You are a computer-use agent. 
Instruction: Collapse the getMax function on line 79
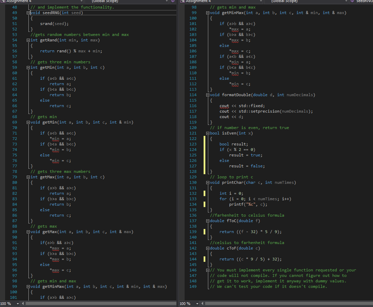pos(28,177)
